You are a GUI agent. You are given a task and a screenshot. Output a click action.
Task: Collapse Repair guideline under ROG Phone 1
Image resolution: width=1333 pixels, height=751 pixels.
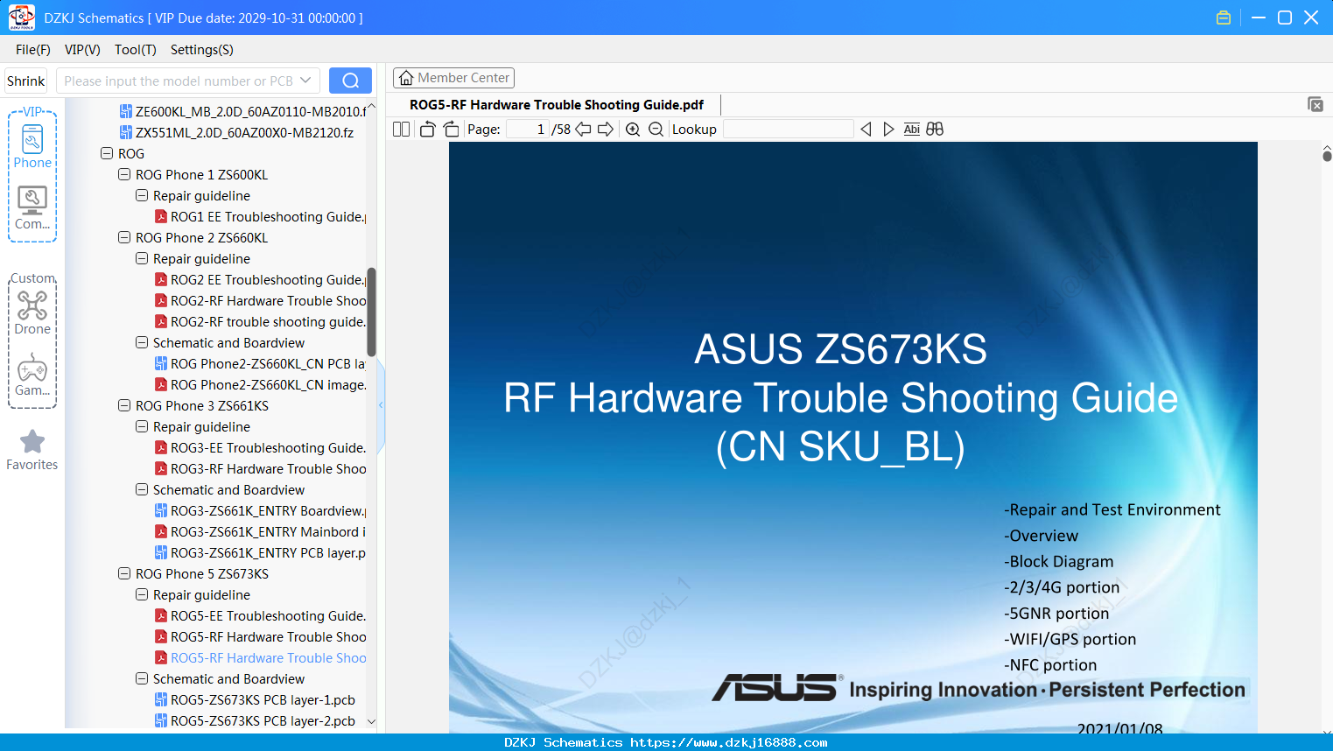142,195
